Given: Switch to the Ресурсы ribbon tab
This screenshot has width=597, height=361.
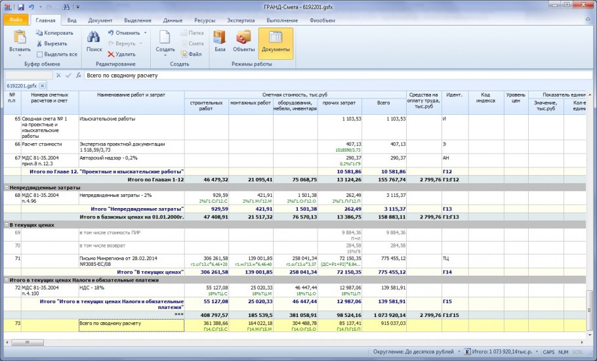Looking at the screenshot, I should pos(205,20).
